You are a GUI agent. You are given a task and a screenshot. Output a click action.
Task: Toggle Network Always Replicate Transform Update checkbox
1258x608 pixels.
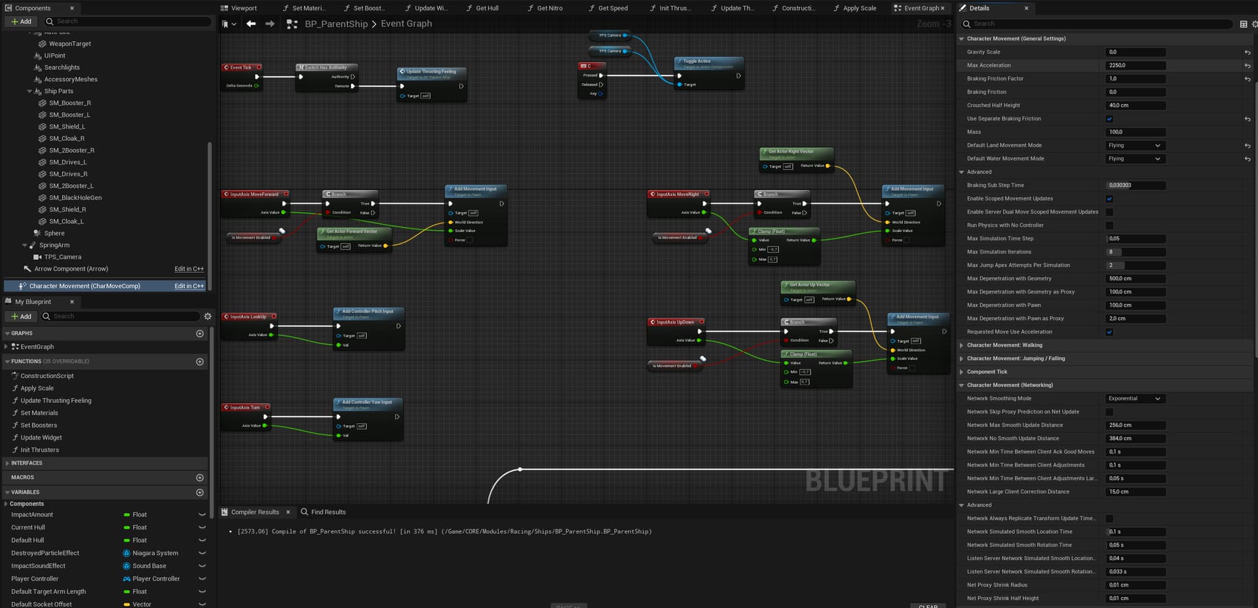coord(1109,519)
